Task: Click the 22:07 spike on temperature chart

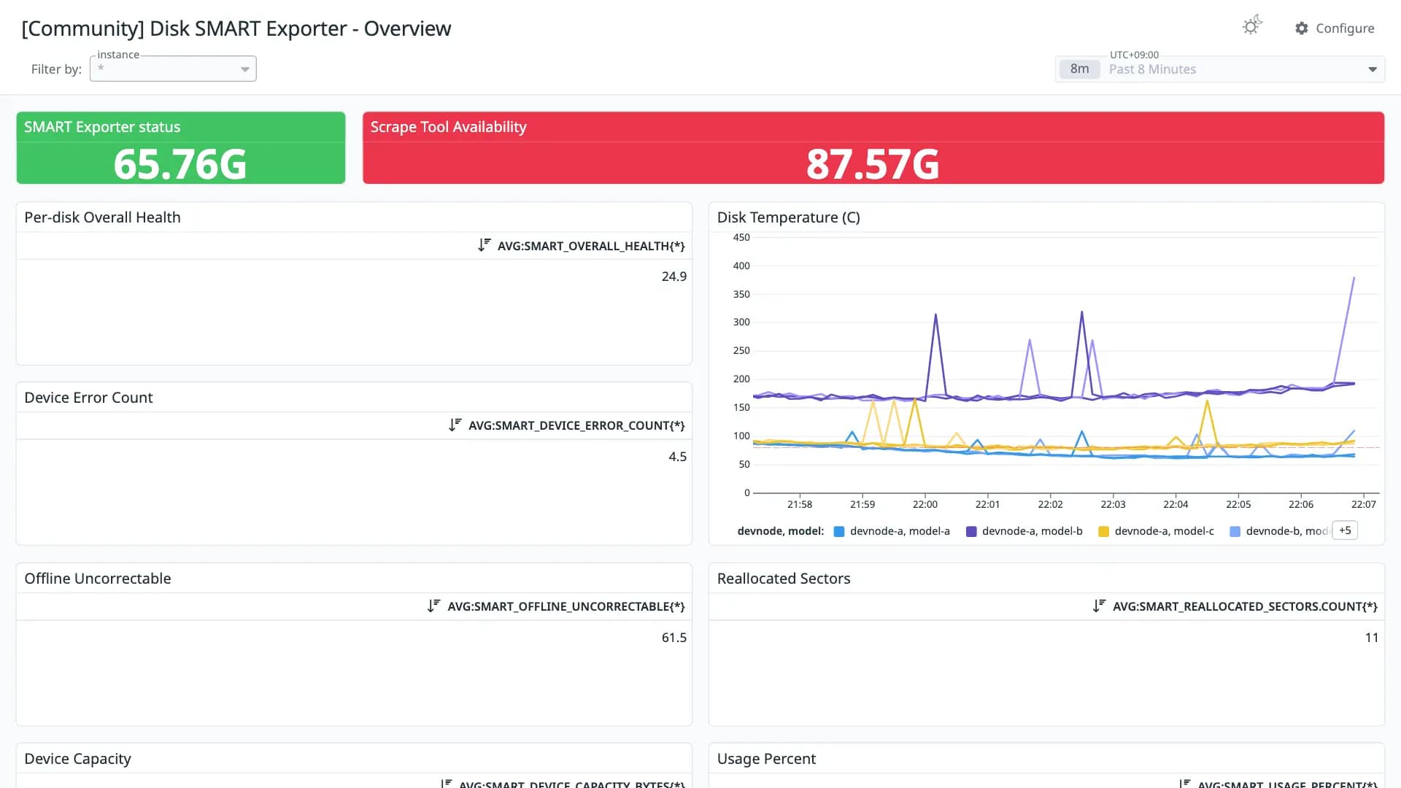Action: (x=1354, y=278)
